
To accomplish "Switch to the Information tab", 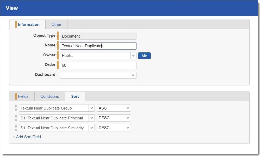I will 28,25.
